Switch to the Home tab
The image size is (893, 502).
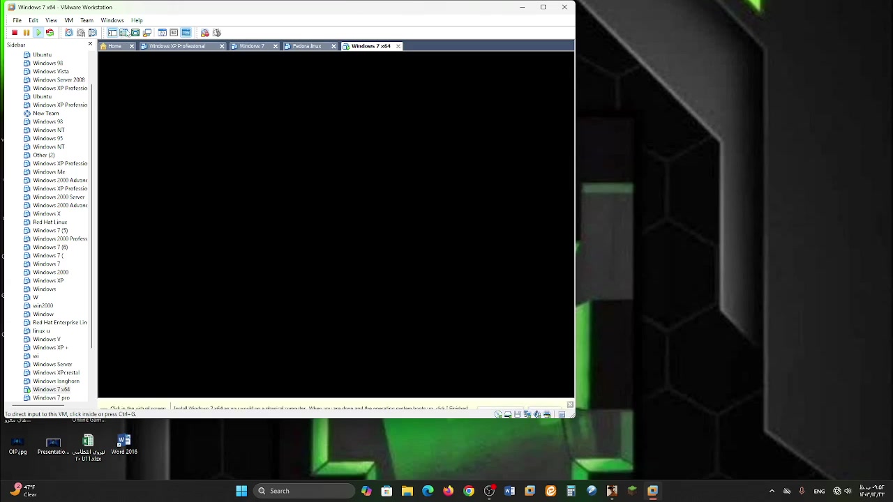pos(114,46)
